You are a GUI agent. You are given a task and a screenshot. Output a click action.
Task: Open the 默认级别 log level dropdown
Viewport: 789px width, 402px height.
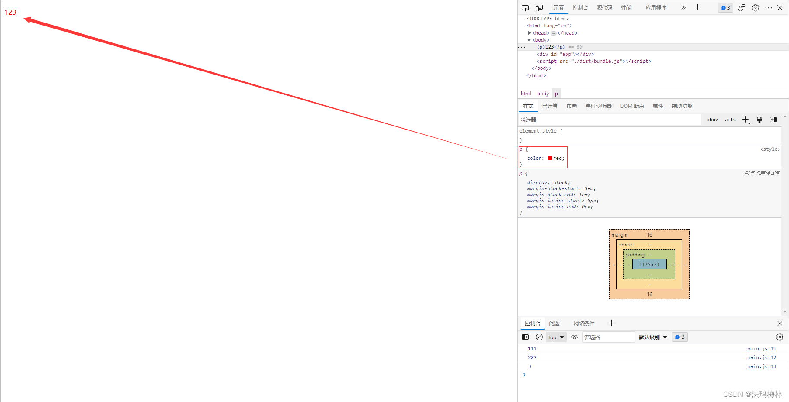[653, 337]
